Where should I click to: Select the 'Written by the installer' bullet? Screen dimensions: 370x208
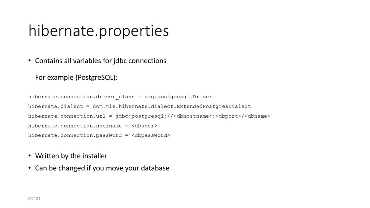(71, 156)
